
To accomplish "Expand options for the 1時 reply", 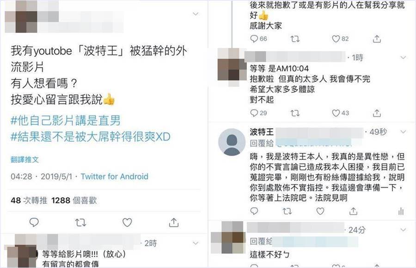I will 403,58.
